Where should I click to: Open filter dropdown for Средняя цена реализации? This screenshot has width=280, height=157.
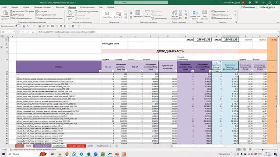[x=175, y=71]
